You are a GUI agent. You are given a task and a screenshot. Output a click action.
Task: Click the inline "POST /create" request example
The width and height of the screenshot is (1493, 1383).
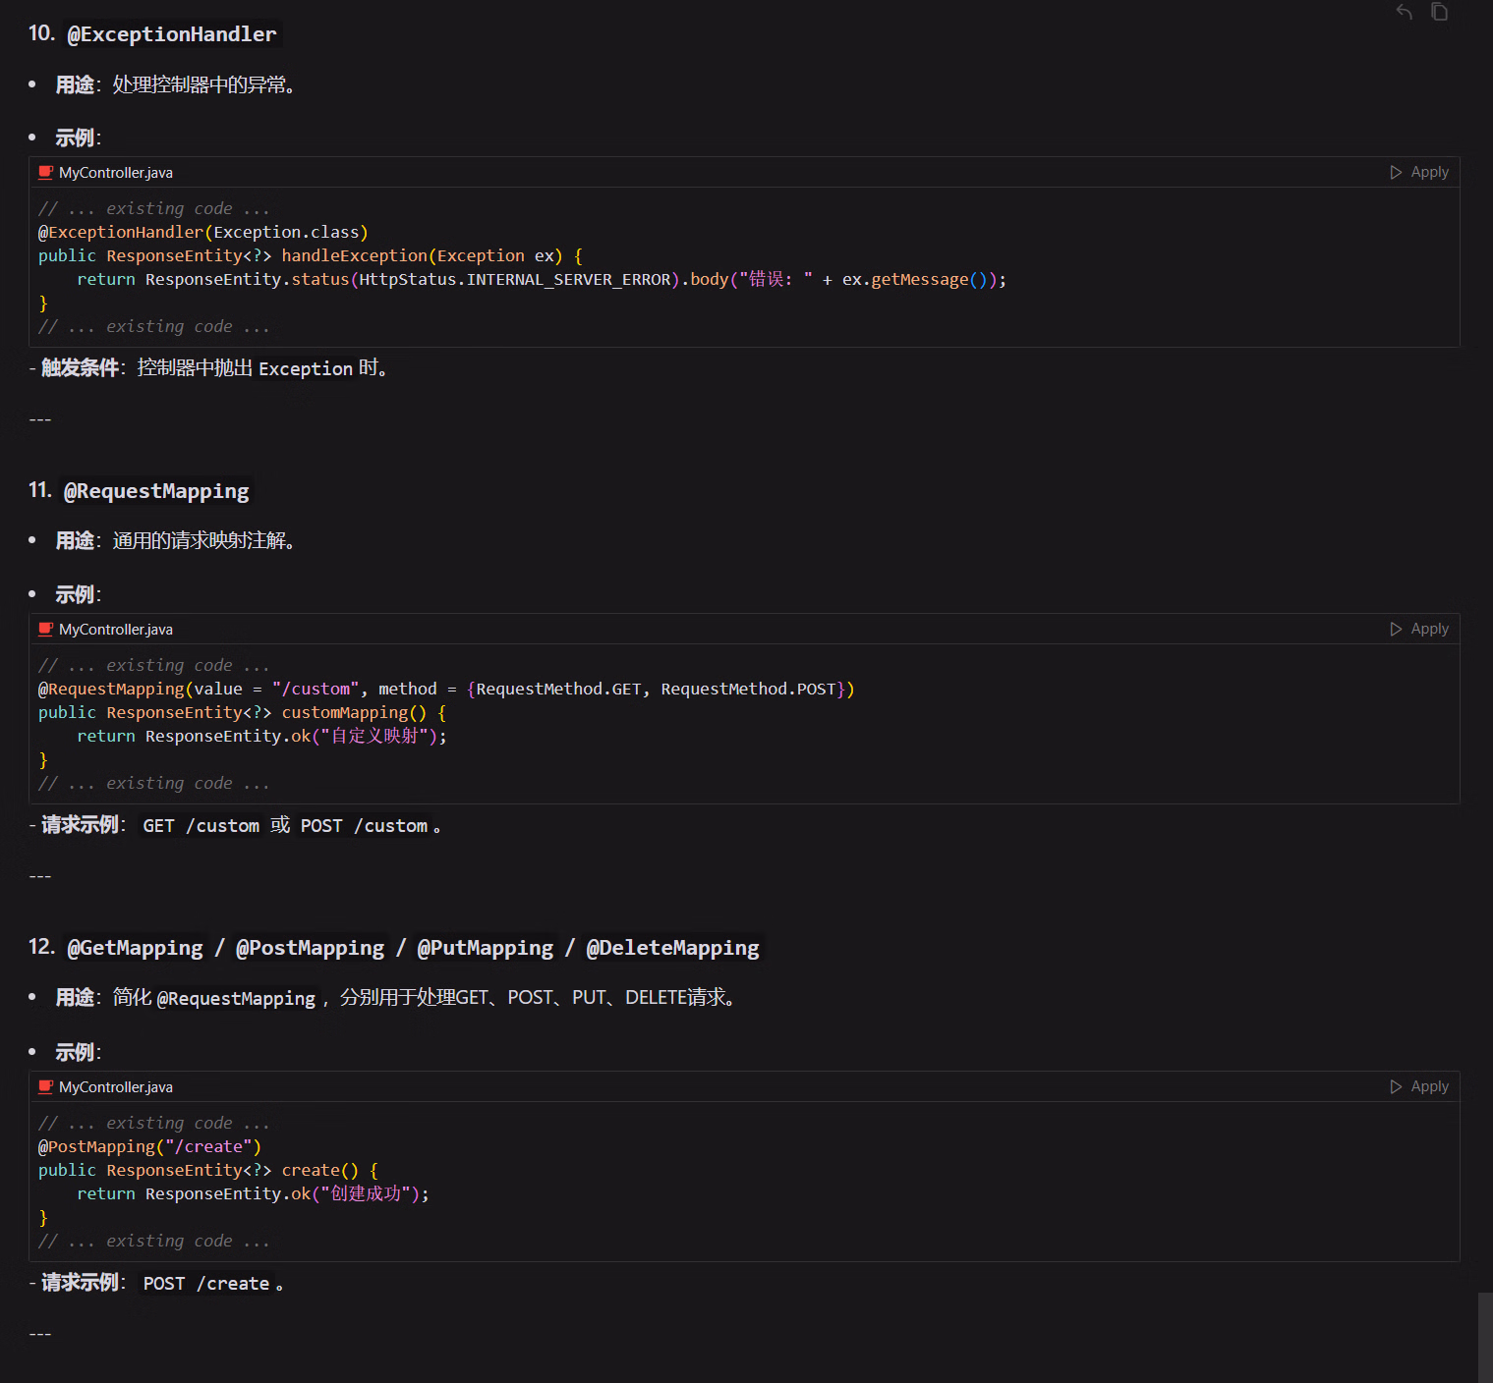click(205, 1284)
